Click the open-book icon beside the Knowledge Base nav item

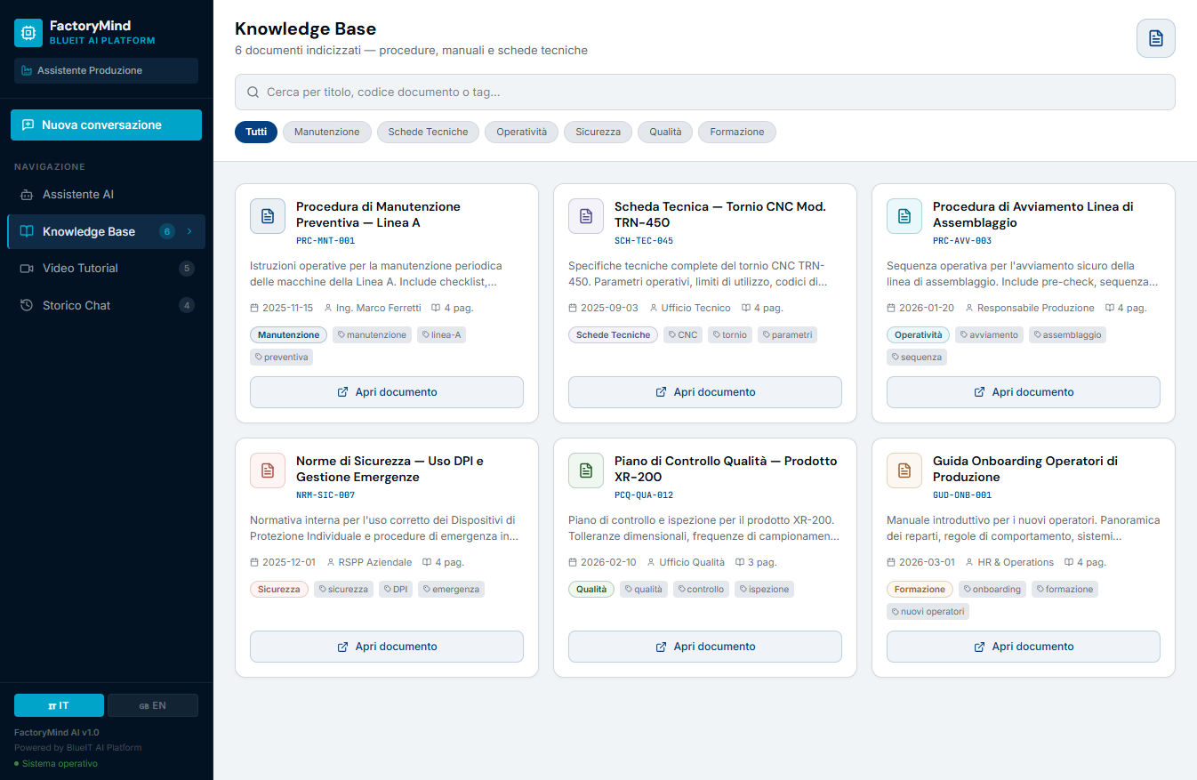pos(27,231)
